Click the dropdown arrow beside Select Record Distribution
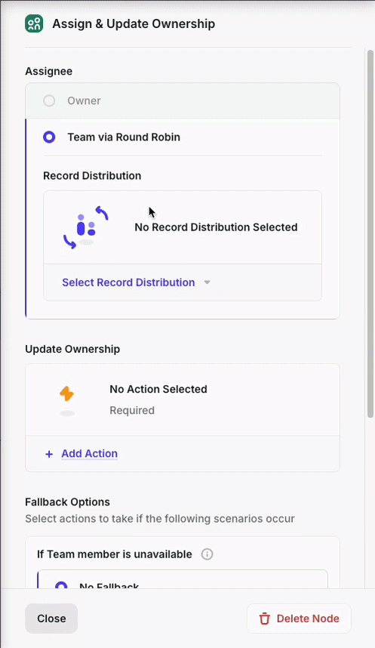The width and height of the screenshot is (375, 648). pyautogui.click(x=207, y=282)
